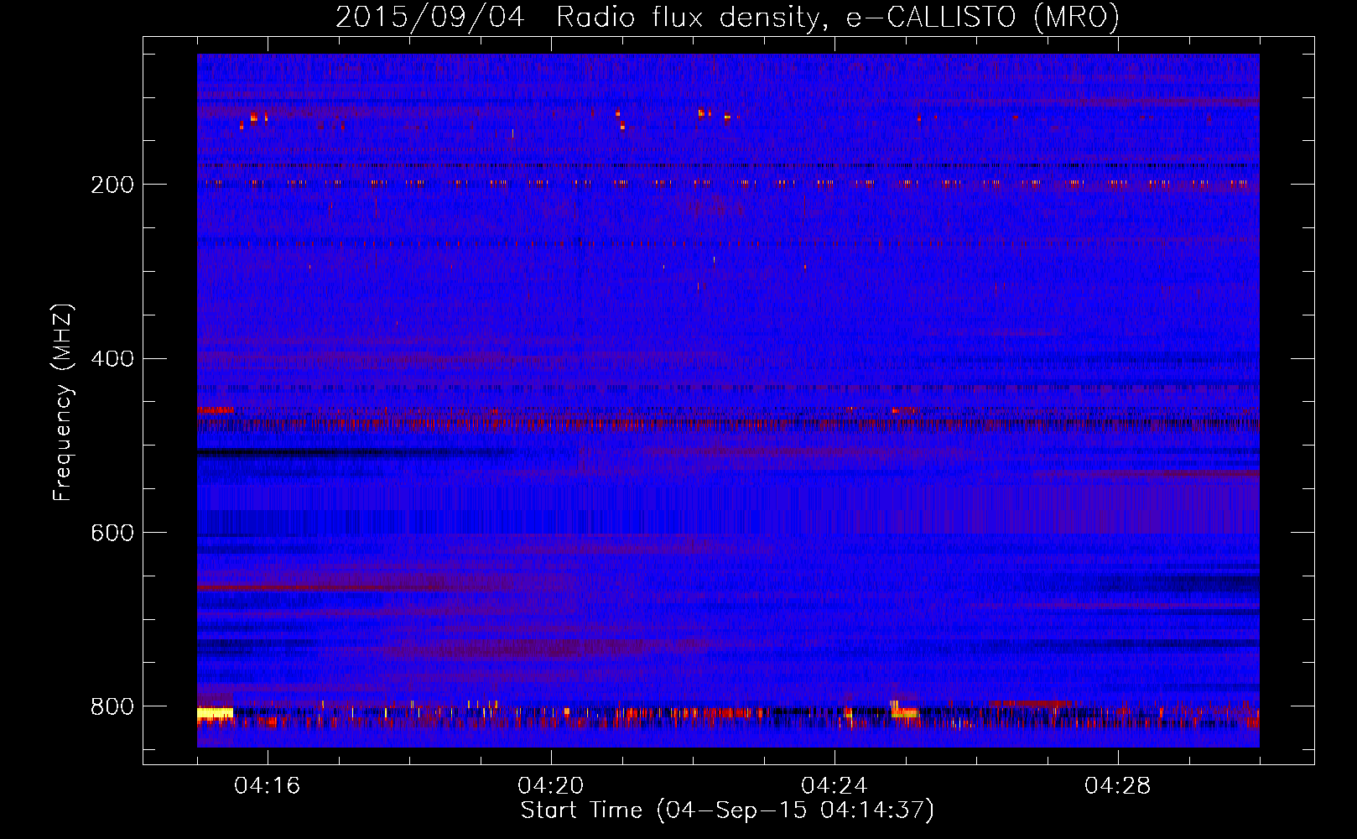
Task: Click the 200 frequency tick label
Action: (112, 185)
